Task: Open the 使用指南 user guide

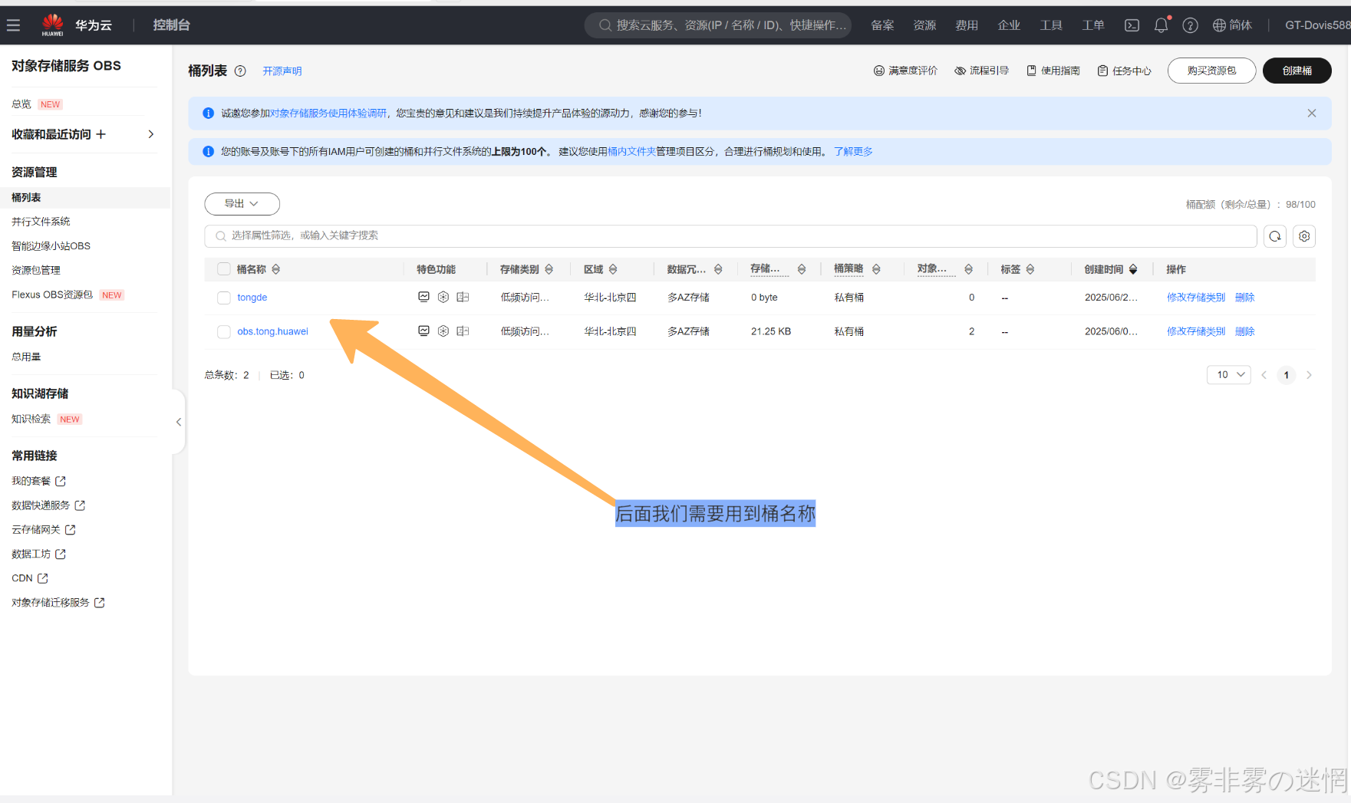Action: (x=1053, y=71)
